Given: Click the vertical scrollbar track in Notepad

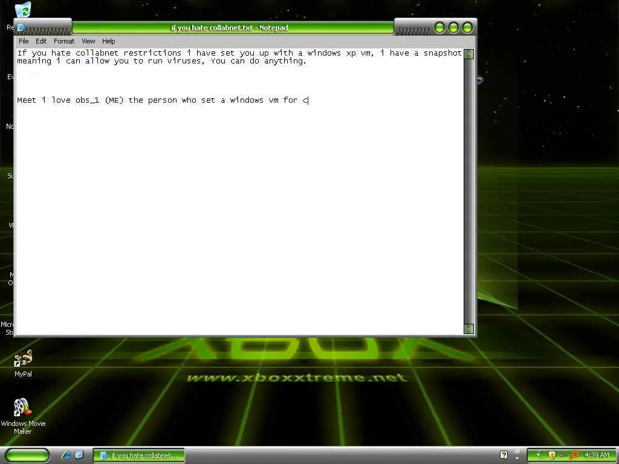Looking at the screenshot, I should (468, 192).
